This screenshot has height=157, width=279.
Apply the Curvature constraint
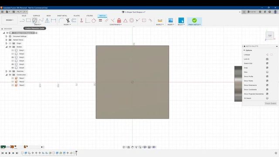[x=150, y=20]
